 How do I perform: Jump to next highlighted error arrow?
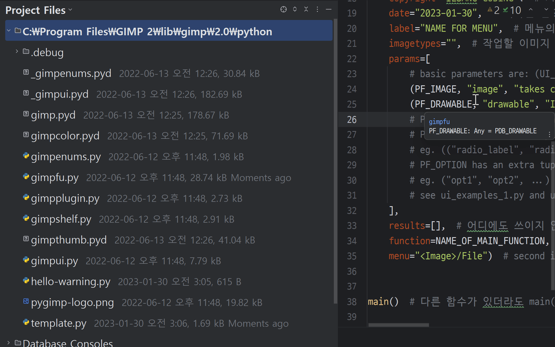546,10
